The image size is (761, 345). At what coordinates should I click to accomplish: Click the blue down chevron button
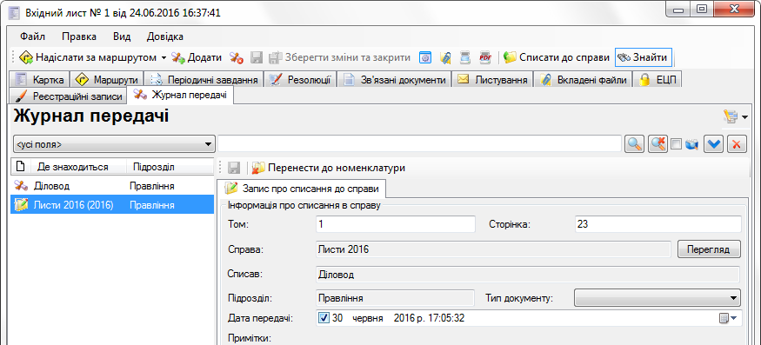[714, 144]
